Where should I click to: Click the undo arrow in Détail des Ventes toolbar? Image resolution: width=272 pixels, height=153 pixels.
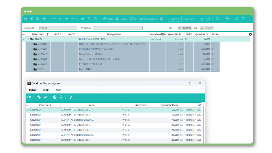point(39,97)
